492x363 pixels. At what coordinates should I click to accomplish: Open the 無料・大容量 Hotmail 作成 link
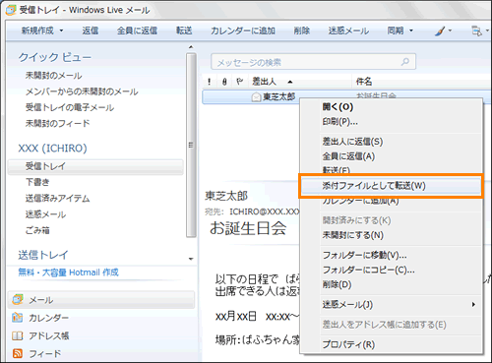[68, 272]
